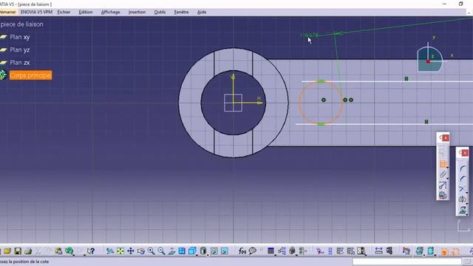This screenshot has height=266, width=473.
Task: Open the Outils menu
Action: [160, 12]
